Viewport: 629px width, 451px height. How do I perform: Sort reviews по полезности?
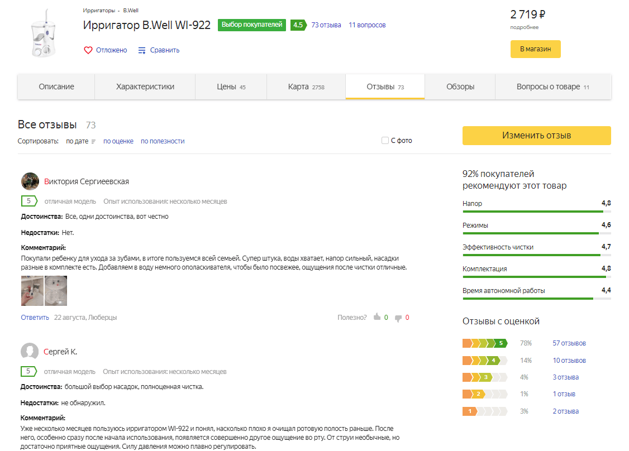[163, 141]
